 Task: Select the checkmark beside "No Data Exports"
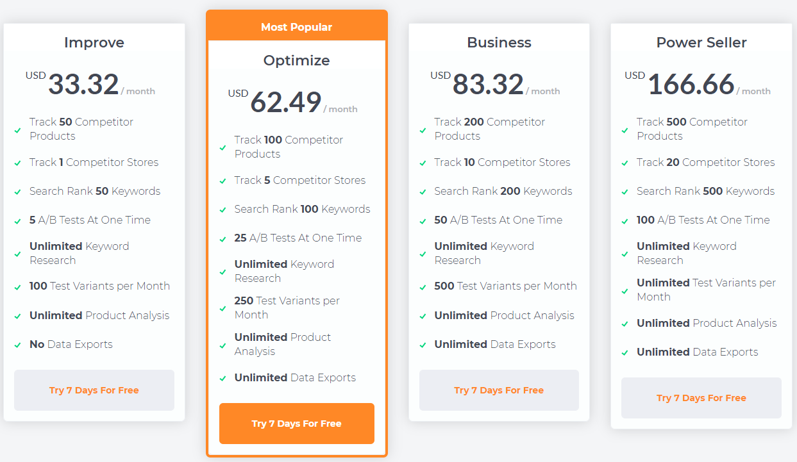point(17,345)
